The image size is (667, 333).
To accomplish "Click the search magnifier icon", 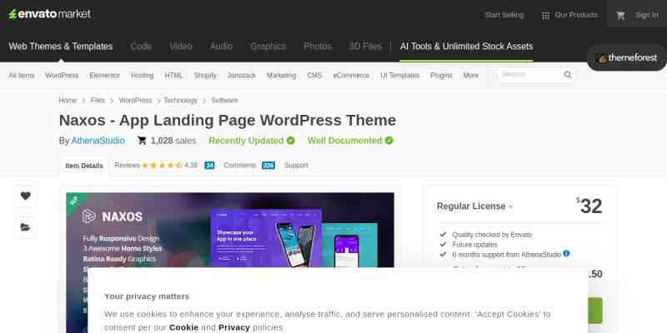I will coord(568,75).
